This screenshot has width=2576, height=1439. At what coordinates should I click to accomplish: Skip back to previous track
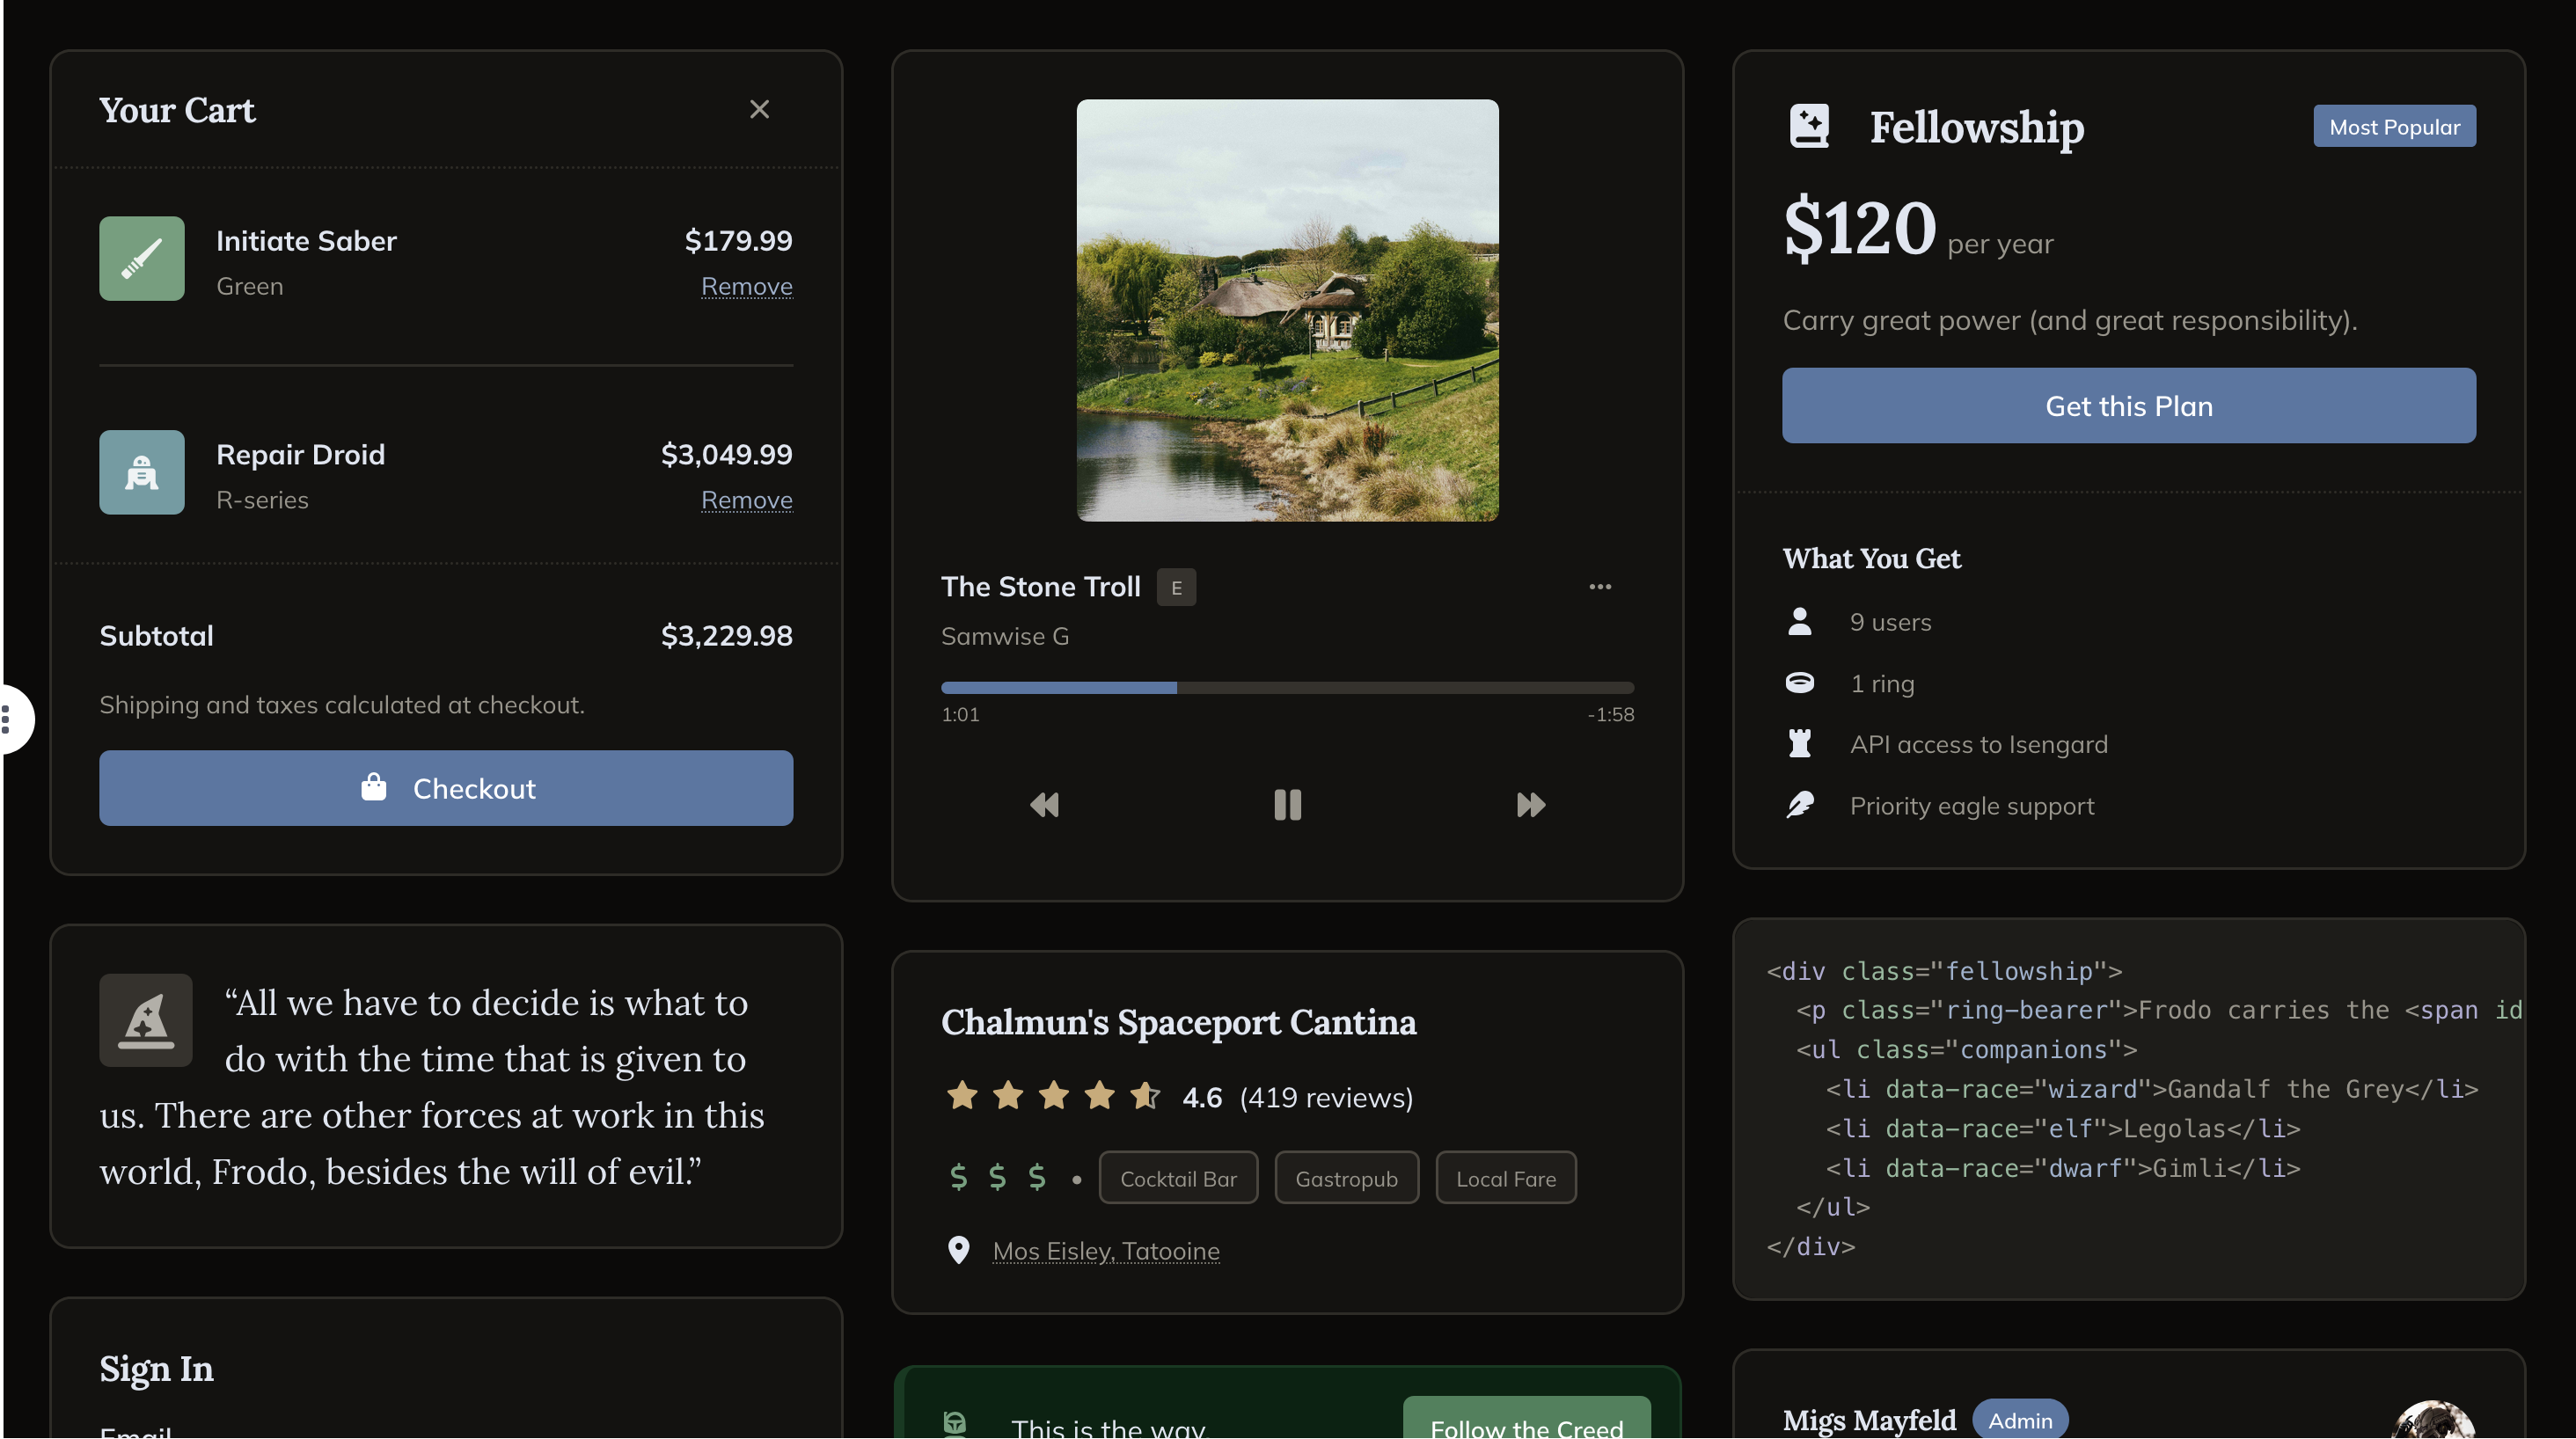tap(1044, 805)
